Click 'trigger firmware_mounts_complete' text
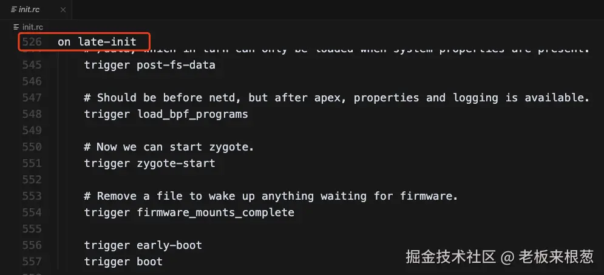Screen dimensions: 604x275 tap(189, 212)
